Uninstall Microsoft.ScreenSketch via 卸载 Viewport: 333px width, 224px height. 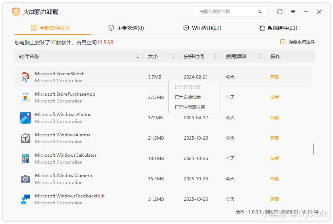(x=274, y=77)
